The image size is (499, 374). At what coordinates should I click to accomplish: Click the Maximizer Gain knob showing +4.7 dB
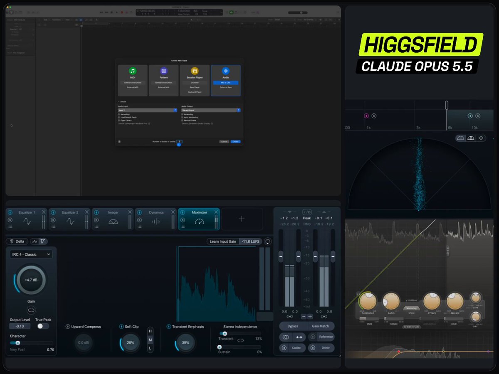coord(31,280)
